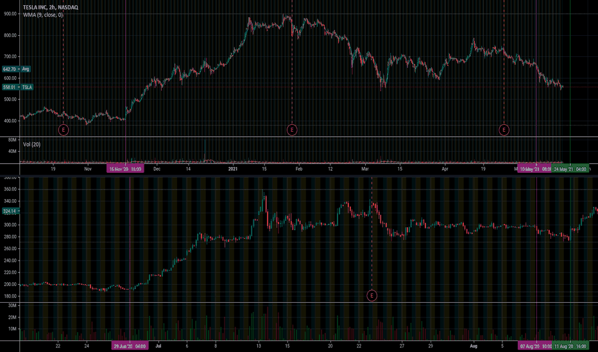Click the 80M volume axis label
Image resolution: width=598 pixels, height=352 pixels.
click(12, 140)
